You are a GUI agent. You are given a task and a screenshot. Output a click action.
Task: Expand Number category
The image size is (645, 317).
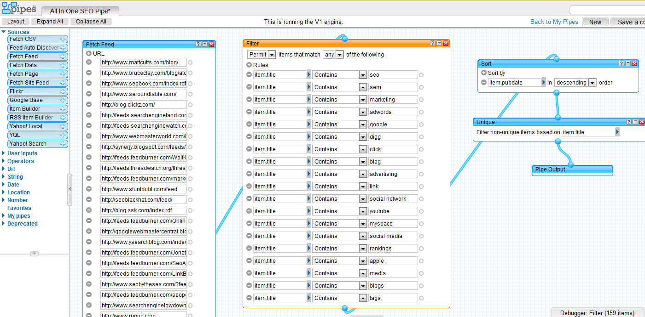click(x=4, y=200)
